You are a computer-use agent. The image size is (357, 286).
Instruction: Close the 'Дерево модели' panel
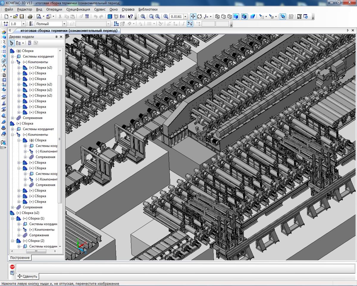61,37
